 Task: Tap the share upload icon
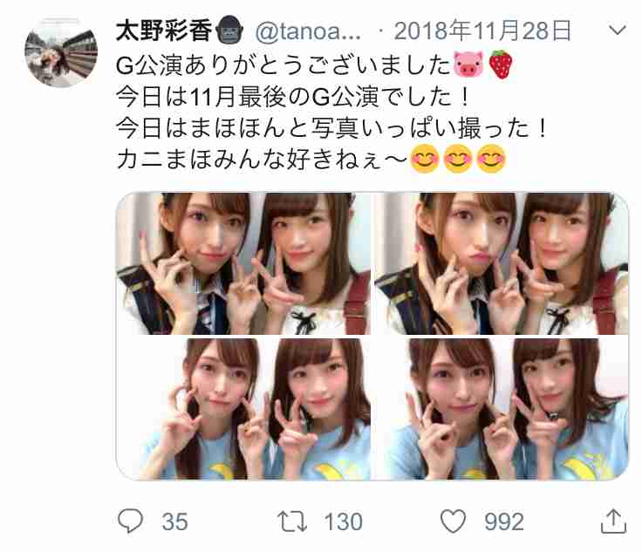(613, 521)
